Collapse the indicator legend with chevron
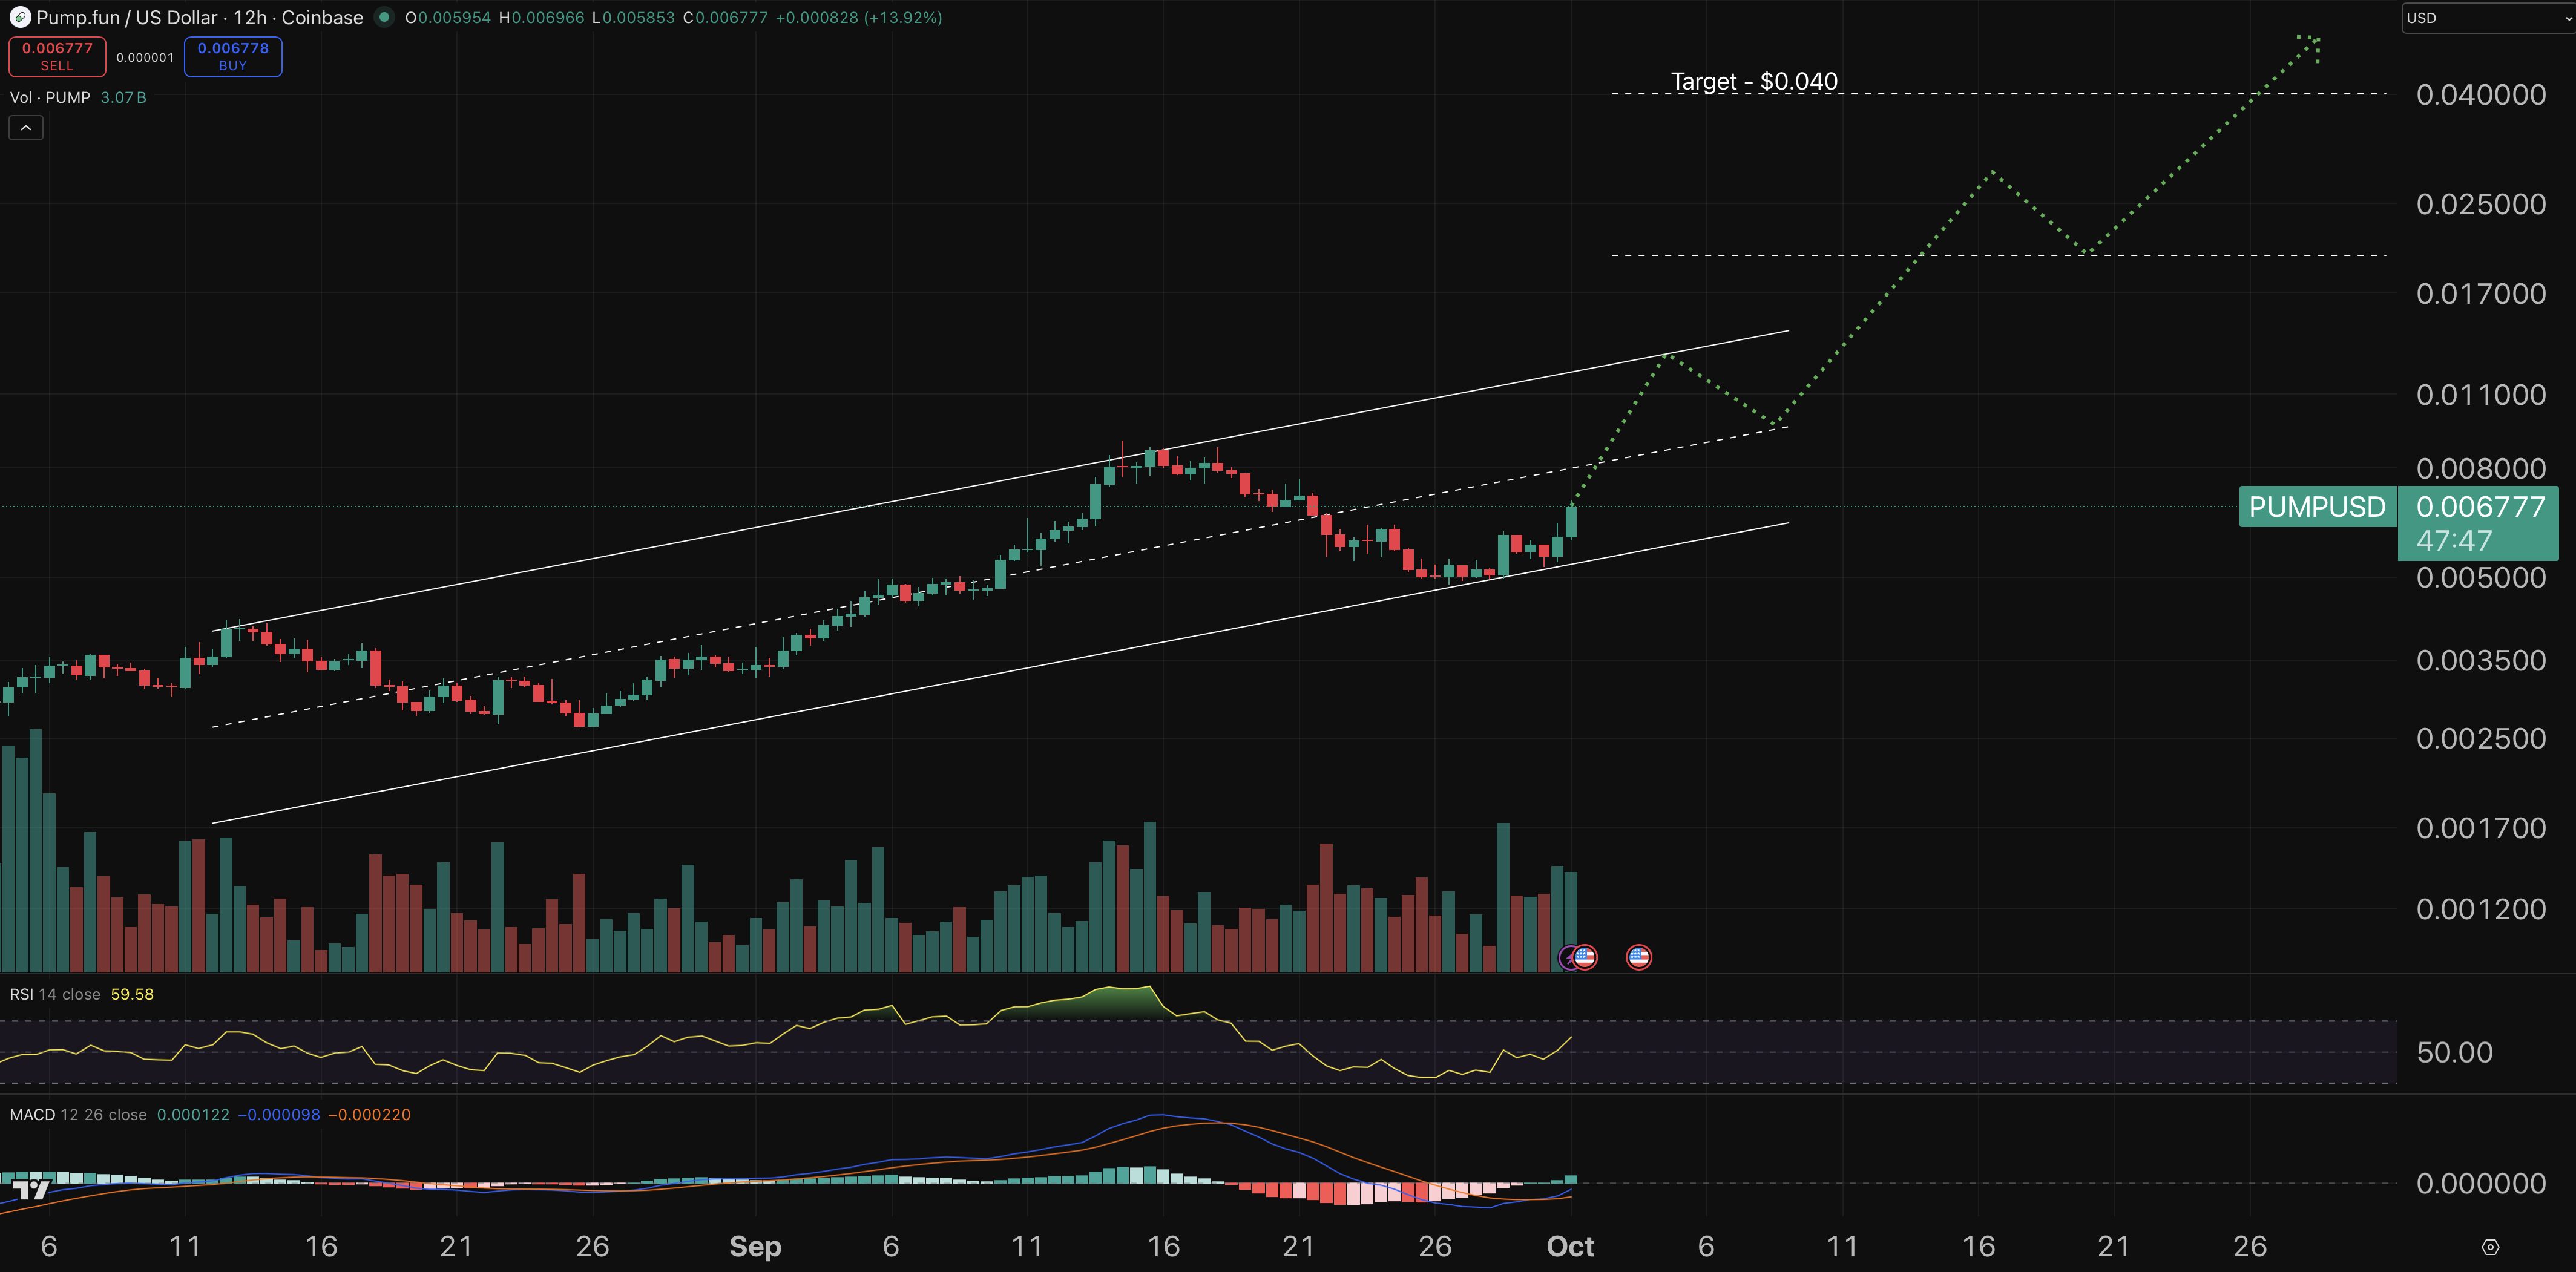2576x1272 pixels. (26, 128)
